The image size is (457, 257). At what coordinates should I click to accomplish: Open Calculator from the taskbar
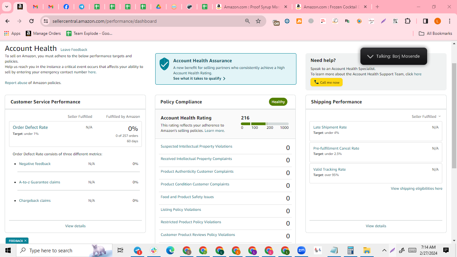tap(350, 250)
